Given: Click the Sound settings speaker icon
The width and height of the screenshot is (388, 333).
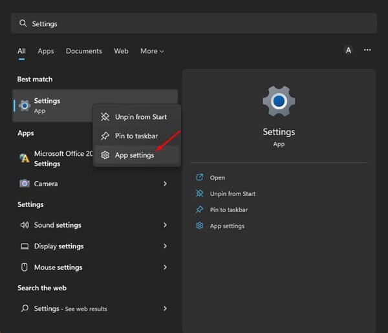Looking at the screenshot, I should click(25, 225).
